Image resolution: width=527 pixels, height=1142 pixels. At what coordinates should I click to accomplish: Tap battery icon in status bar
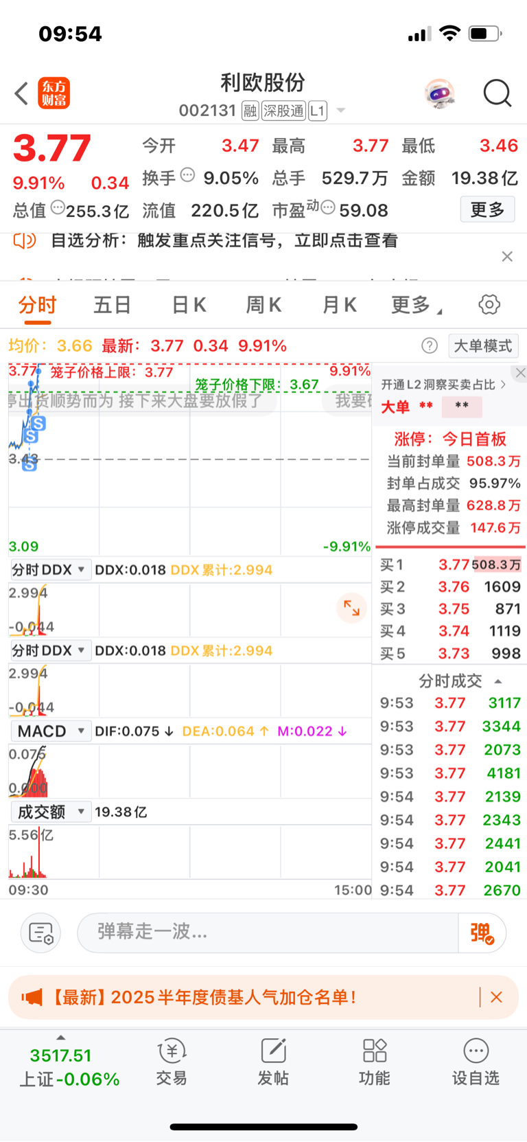tap(484, 33)
